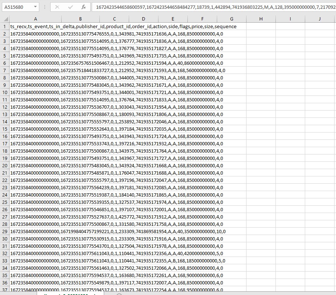The image size is (336, 295).
Task: Select column B header
Action: (x=80, y=19)
